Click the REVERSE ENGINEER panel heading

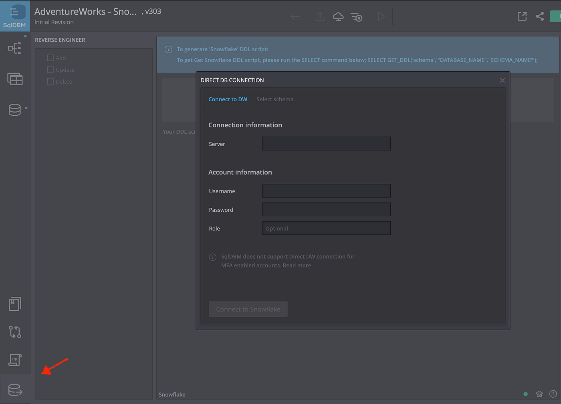point(60,40)
